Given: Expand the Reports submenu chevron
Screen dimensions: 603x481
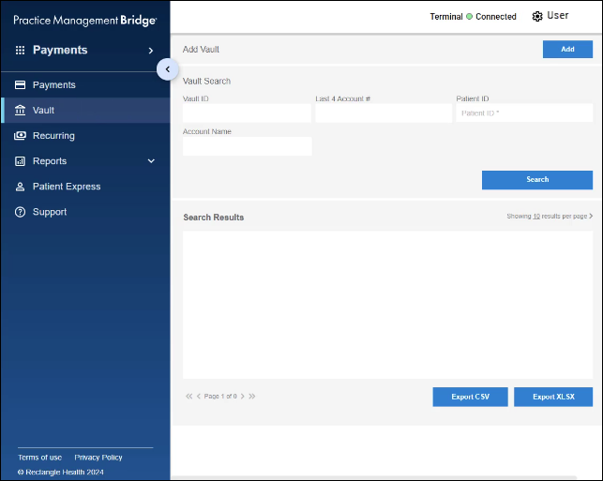Looking at the screenshot, I should (151, 161).
